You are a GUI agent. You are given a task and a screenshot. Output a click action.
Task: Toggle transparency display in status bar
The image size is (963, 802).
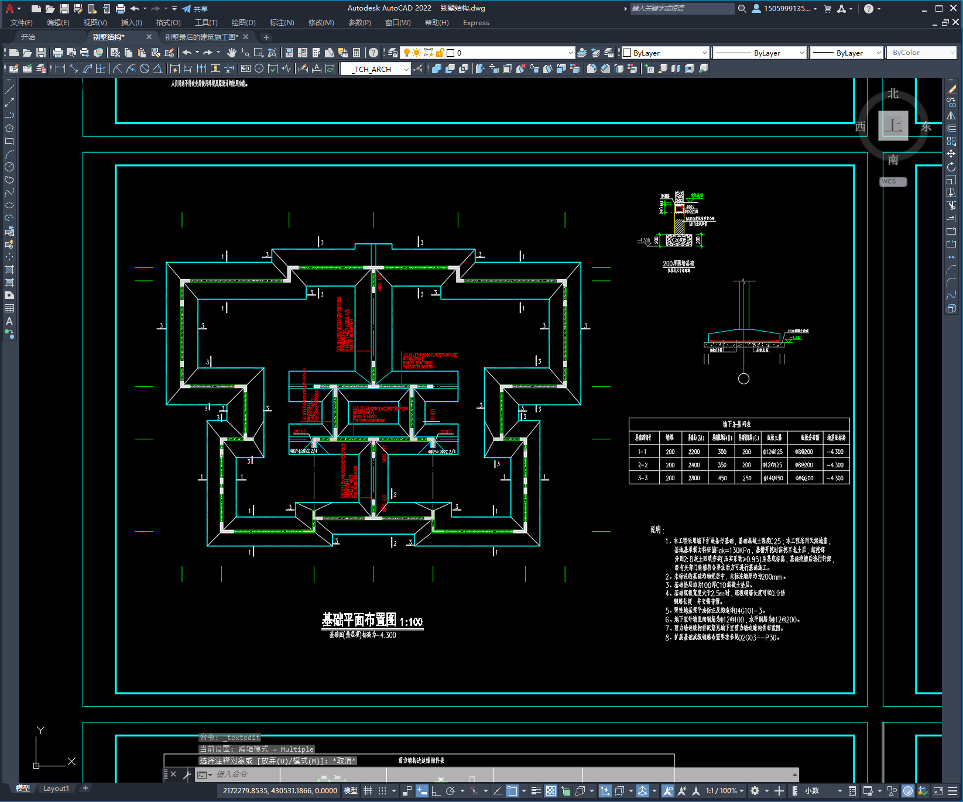pos(551,791)
